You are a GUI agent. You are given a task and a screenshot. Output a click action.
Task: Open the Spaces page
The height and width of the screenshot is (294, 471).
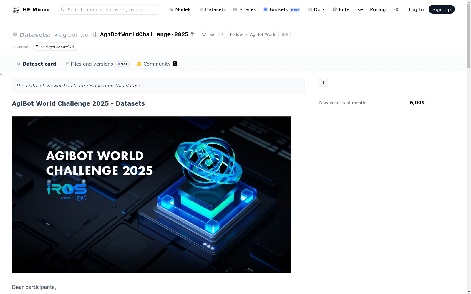(x=244, y=9)
